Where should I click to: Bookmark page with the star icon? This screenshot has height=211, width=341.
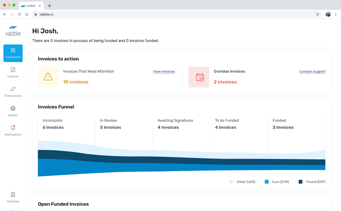coord(317,14)
